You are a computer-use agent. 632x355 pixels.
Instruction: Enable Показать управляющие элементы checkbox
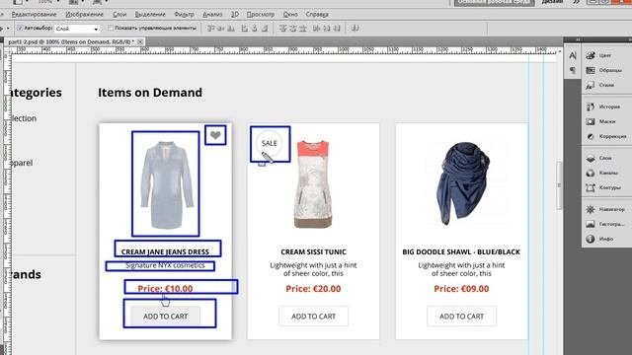(x=111, y=29)
